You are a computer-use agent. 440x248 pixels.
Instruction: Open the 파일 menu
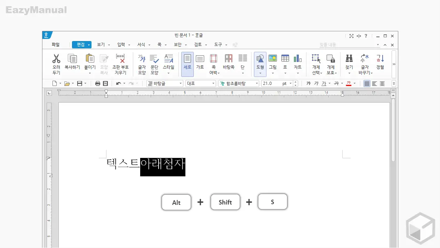pyautogui.click(x=56, y=45)
